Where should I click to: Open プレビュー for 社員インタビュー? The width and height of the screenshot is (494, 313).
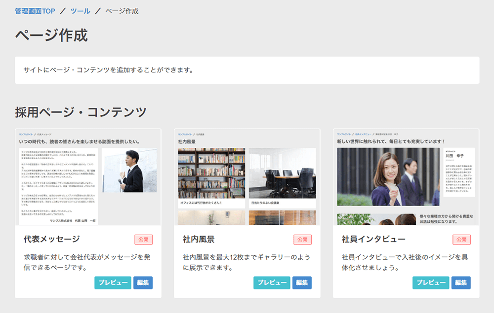pos(431,283)
